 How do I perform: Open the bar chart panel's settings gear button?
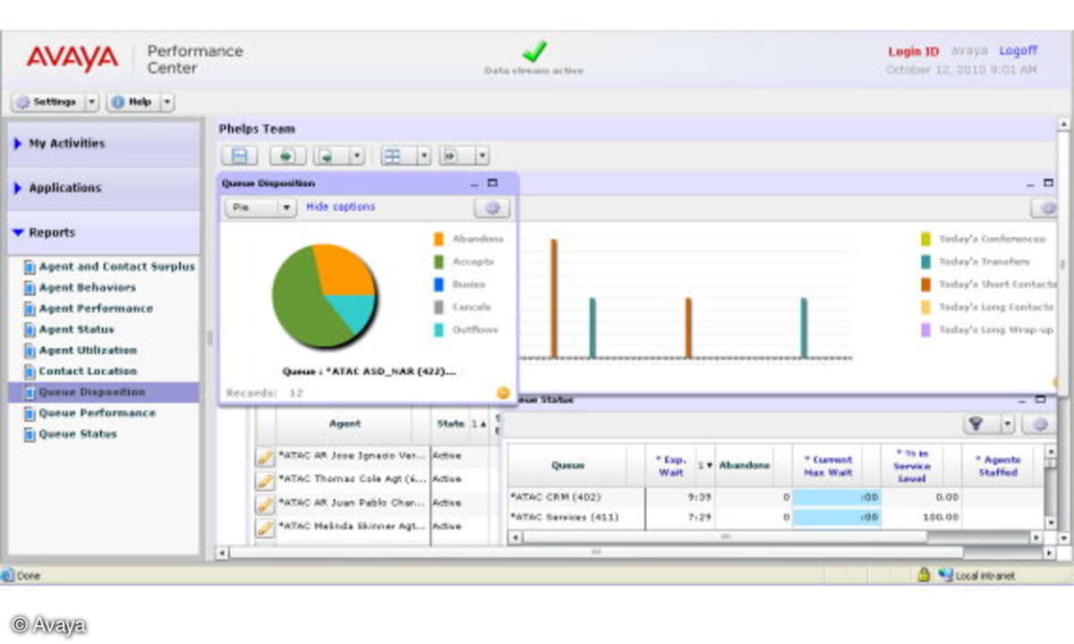1045,208
